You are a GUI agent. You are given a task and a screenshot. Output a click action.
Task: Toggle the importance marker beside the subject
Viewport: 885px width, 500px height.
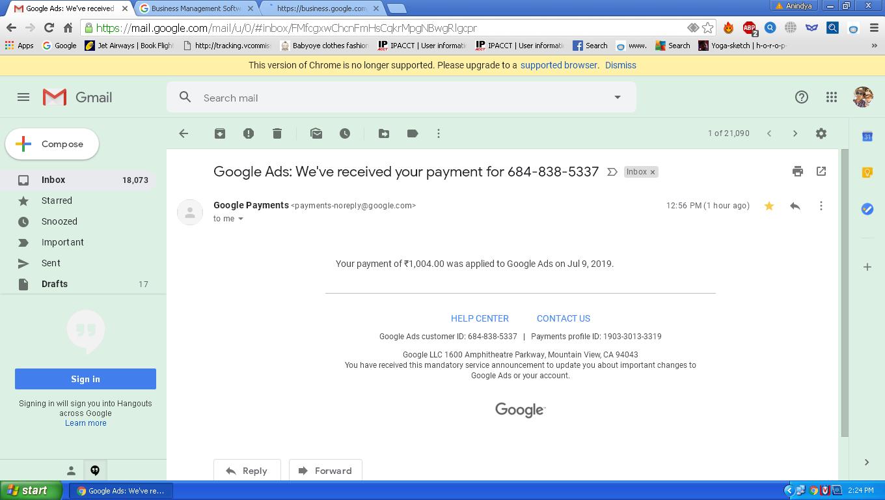pos(612,172)
